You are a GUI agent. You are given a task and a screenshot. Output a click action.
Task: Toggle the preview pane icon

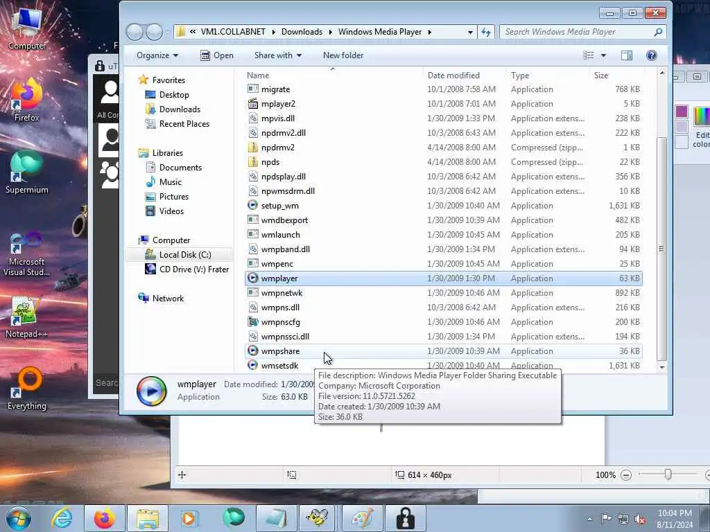627,55
